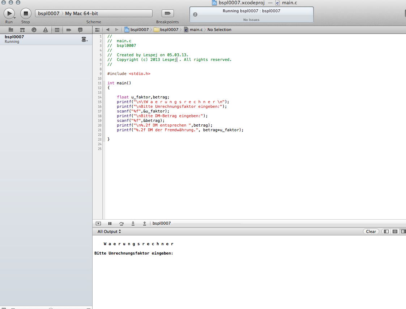Open the All Output dropdown

pyautogui.click(x=109, y=231)
